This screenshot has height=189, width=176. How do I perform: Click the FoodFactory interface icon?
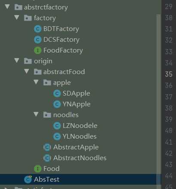tap(38, 50)
